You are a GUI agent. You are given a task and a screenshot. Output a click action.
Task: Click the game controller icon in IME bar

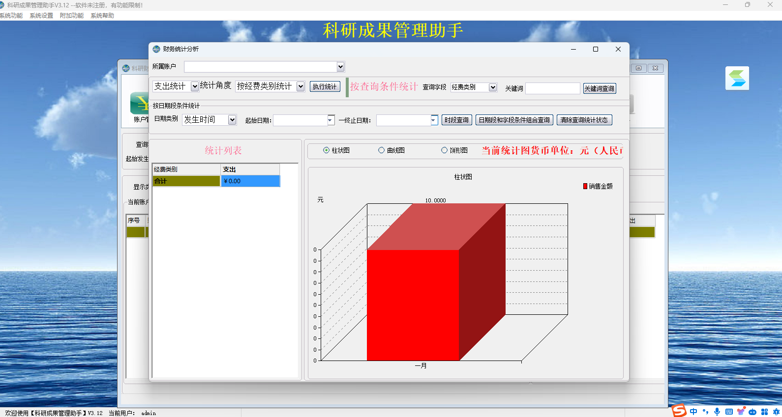(752, 412)
